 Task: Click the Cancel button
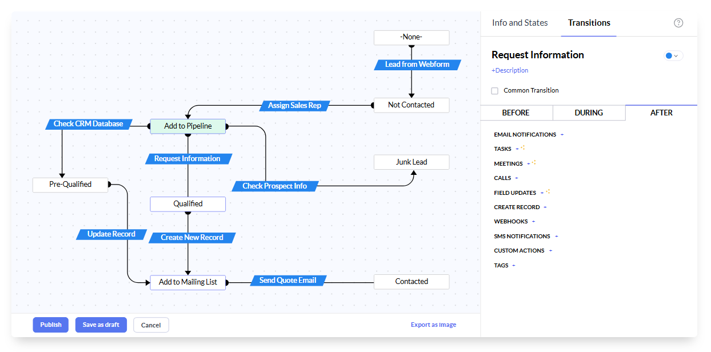point(151,325)
